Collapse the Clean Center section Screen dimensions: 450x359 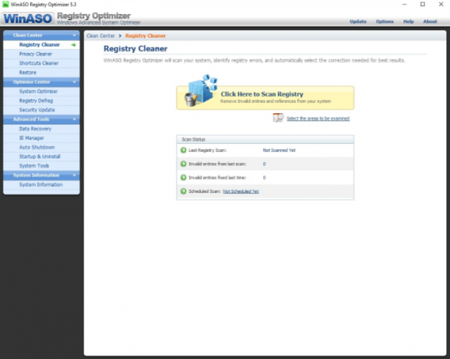click(x=74, y=35)
